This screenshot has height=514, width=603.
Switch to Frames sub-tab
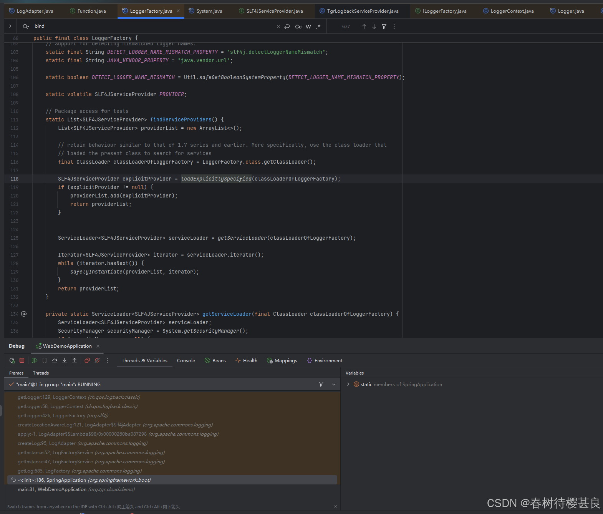click(x=16, y=373)
